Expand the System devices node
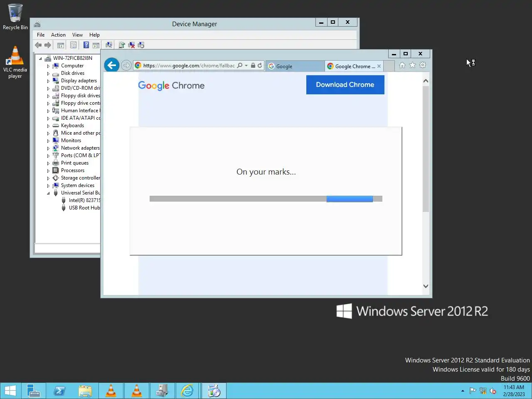The height and width of the screenshot is (399, 532). (x=48, y=186)
